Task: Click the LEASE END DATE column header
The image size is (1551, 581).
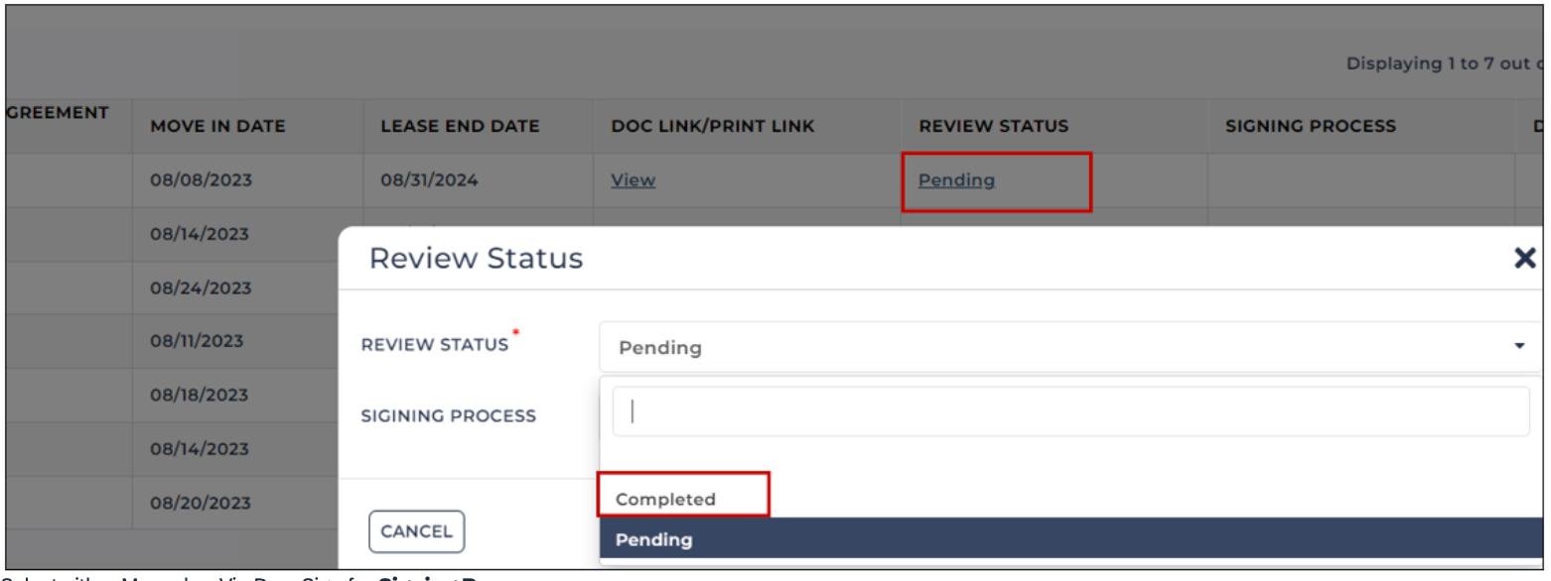Action: [460, 127]
